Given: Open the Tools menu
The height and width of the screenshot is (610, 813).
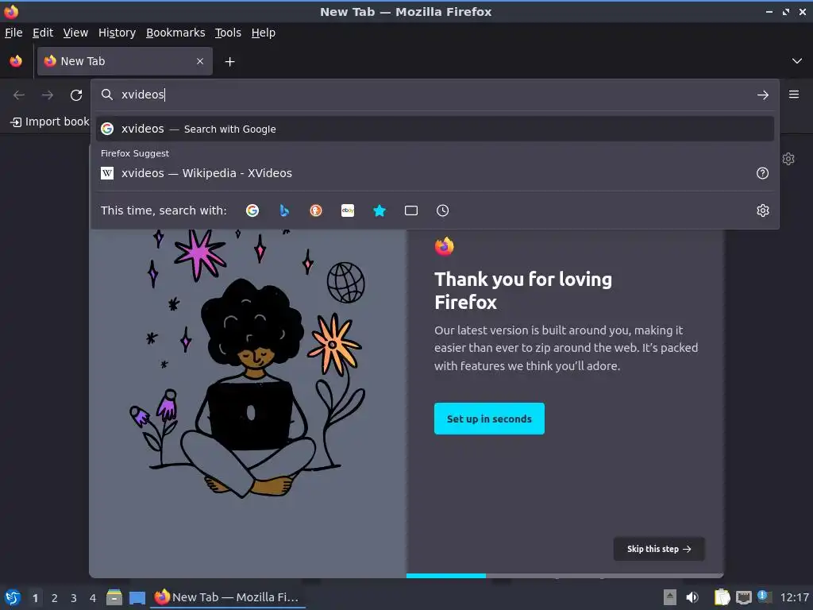Looking at the screenshot, I should pos(228,33).
